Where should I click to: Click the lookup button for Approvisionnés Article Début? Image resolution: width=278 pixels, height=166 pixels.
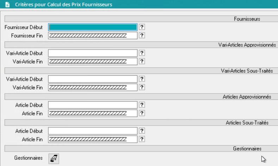(142, 105)
